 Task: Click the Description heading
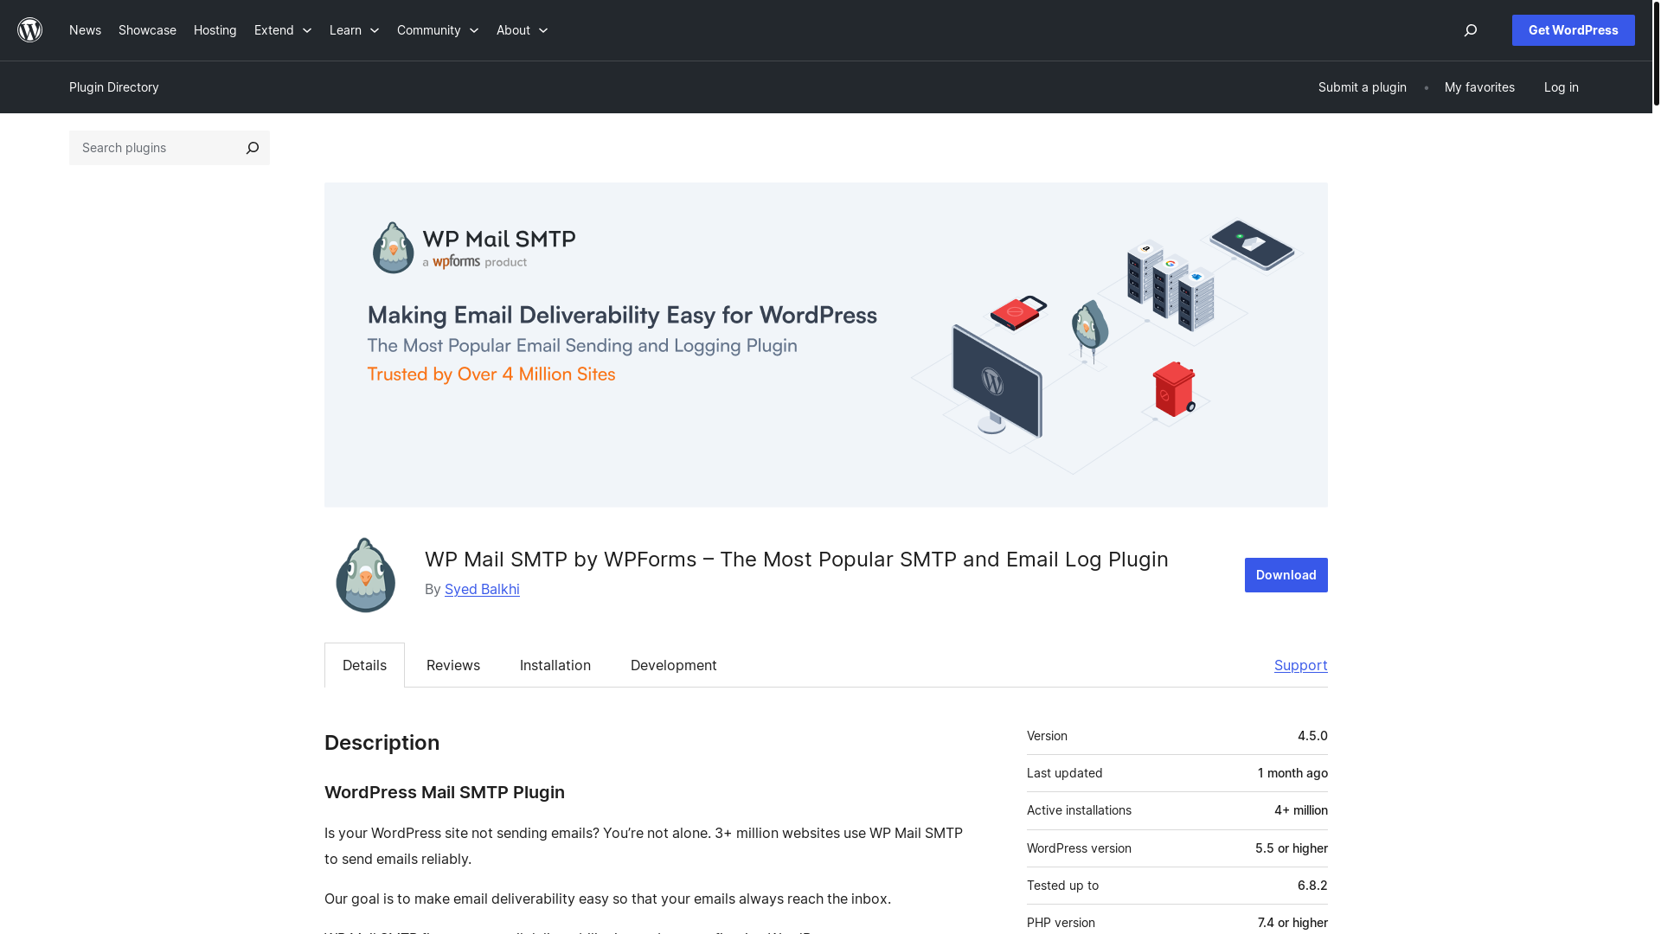click(x=382, y=743)
